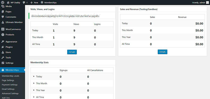The width and height of the screenshot is (210, 99).
Task: Open Payment Settings in the Memberships submenu
Action: (x=10, y=85)
